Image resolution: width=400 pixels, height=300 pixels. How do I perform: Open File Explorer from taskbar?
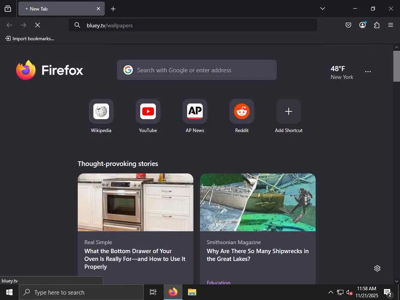(x=192, y=292)
